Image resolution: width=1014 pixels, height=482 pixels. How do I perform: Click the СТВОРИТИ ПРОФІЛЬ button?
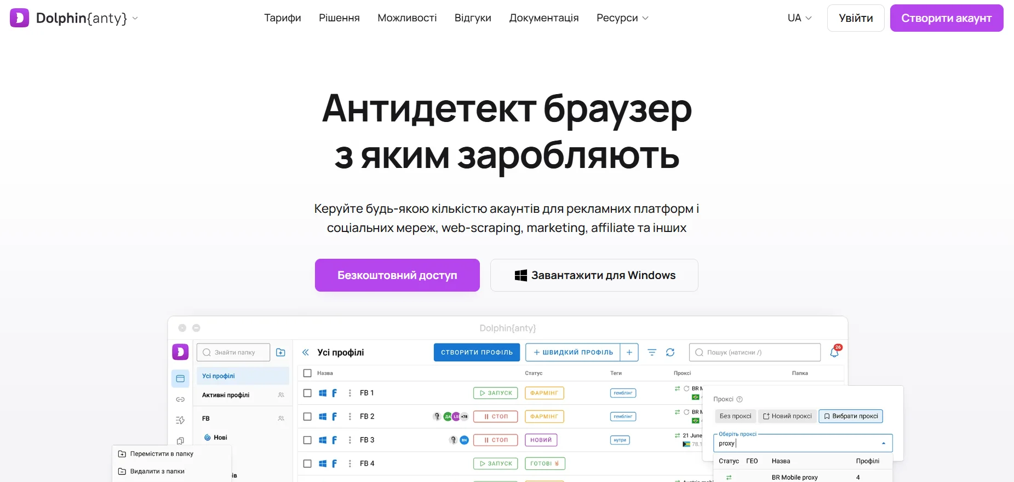click(477, 352)
